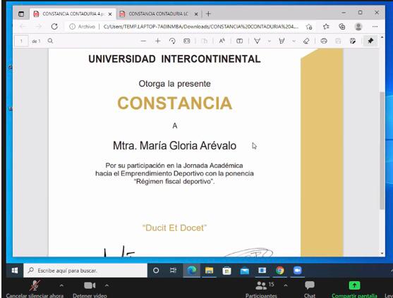393x298 pixels.
Task: Close the CONSTANCIA CONTADURIA 4 tab
Action: (110, 14)
